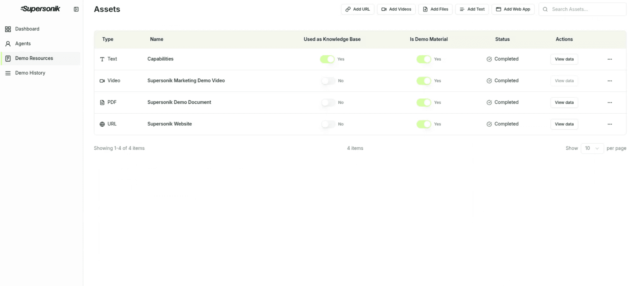Image resolution: width=636 pixels, height=286 pixels.
Task: Click the search magnifier icon
Action: [545, 9]
